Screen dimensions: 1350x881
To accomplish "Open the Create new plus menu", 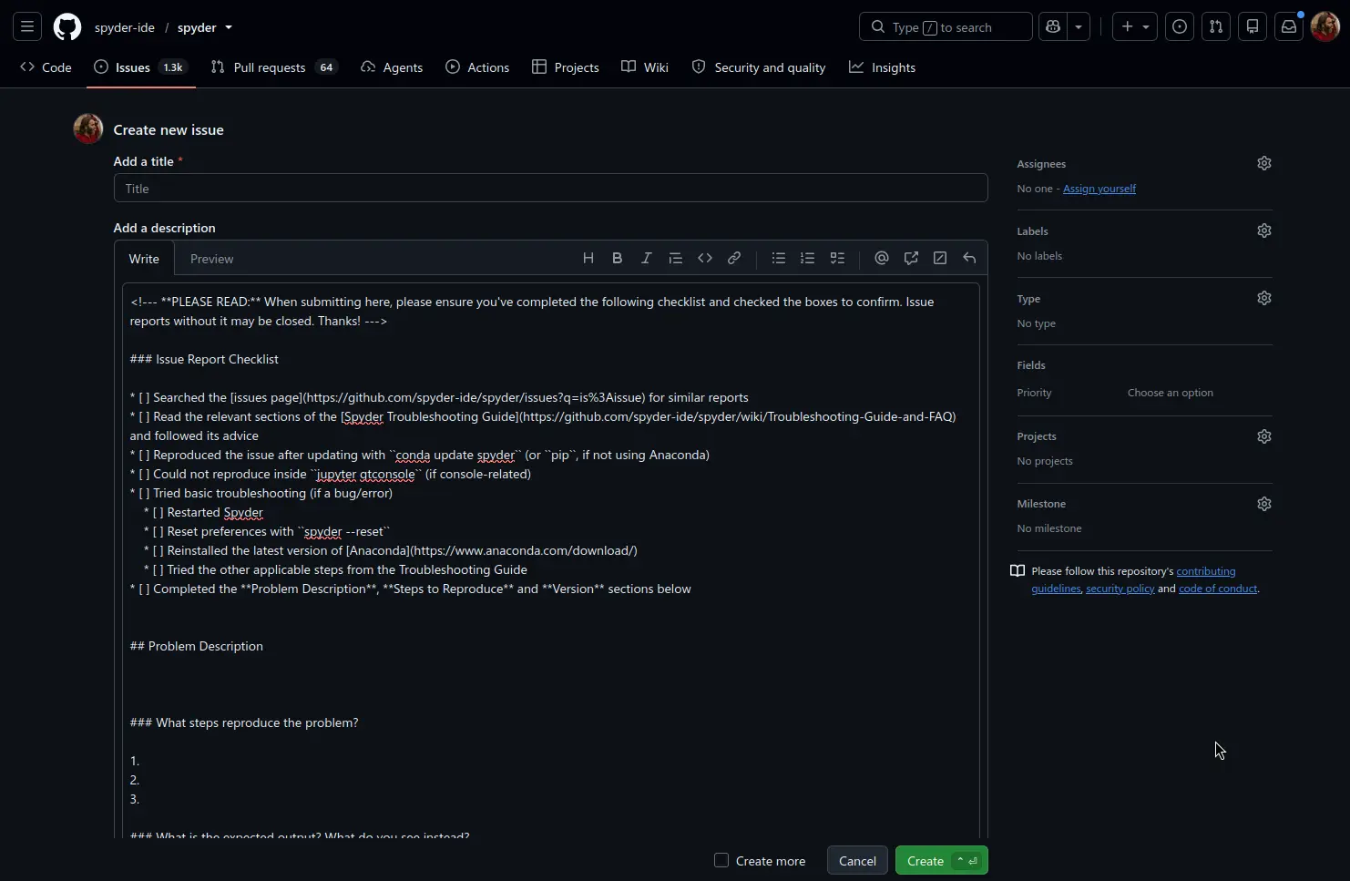I will [x=1135, y=27].
